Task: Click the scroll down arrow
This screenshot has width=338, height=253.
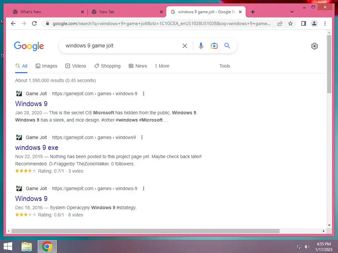Action: pyautogui.click(x=329, y=225)
